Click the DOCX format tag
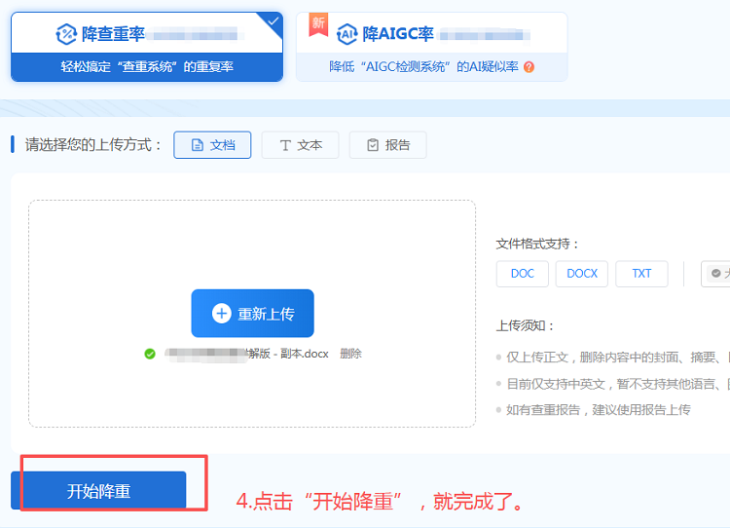Viewport: 730px width, 528px height. coord(582,274)
